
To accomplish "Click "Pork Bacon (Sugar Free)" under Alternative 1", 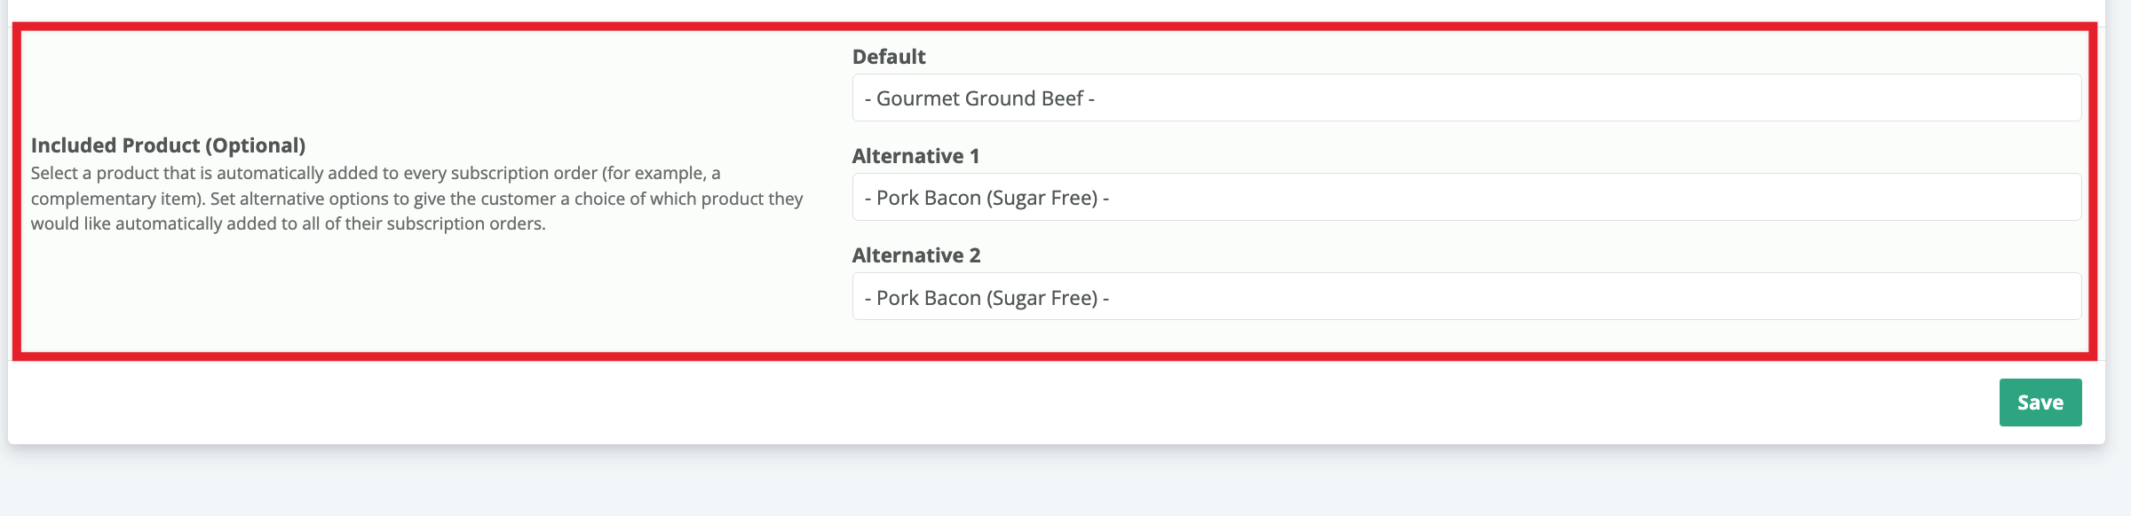I will click(986, 198).
